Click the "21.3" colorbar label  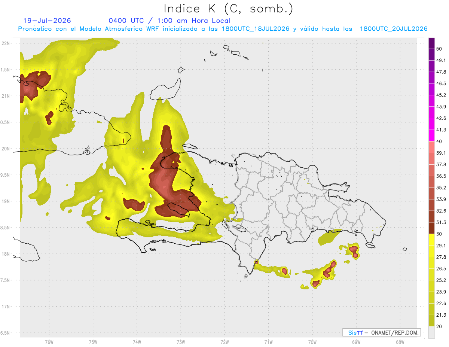click(x=442, y=315)
